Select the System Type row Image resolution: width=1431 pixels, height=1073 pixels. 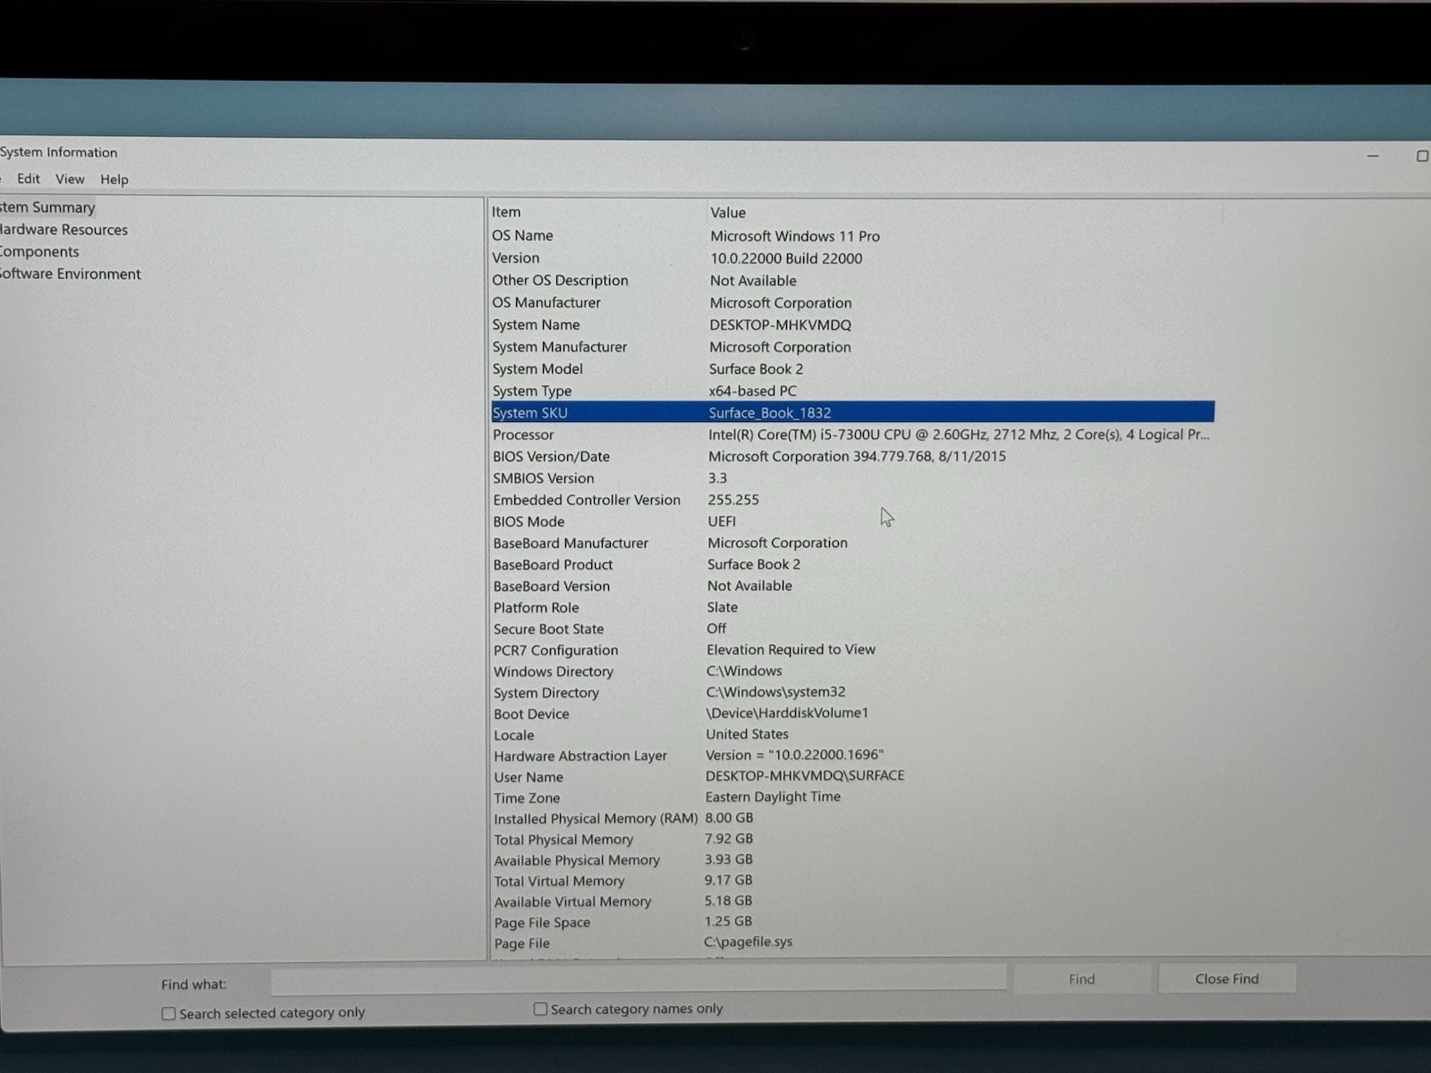(852, 391)
